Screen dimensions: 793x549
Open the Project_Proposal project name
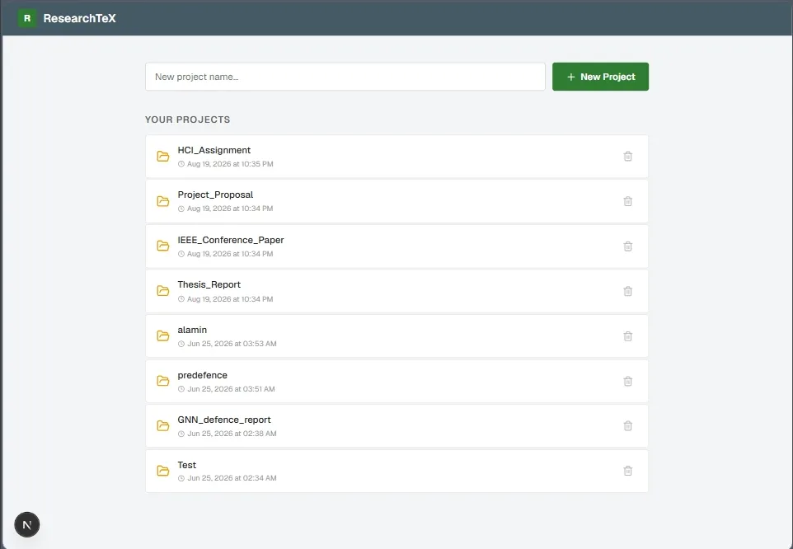(215, 195)
